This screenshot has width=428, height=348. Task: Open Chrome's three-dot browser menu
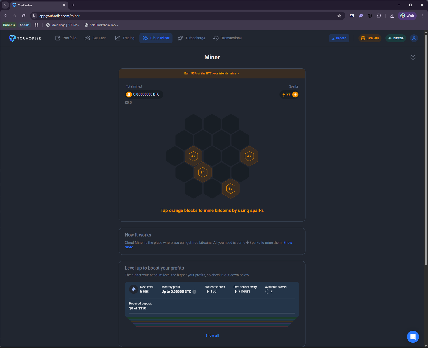click(x=422, y=16)
